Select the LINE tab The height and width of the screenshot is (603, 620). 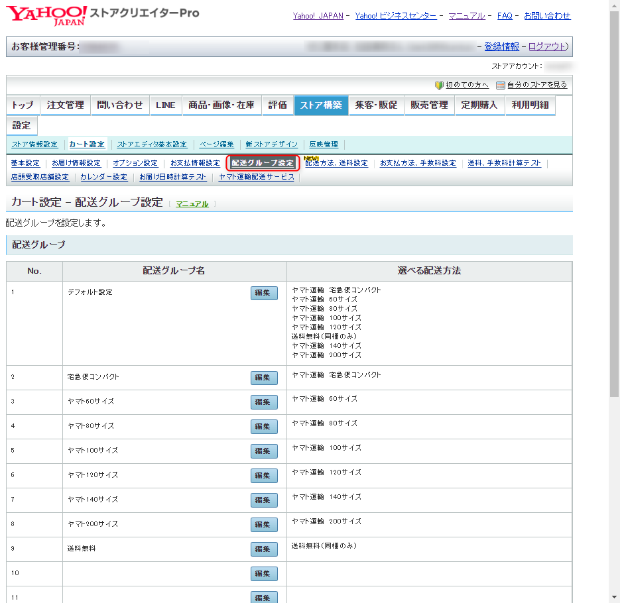click(165, 105)
